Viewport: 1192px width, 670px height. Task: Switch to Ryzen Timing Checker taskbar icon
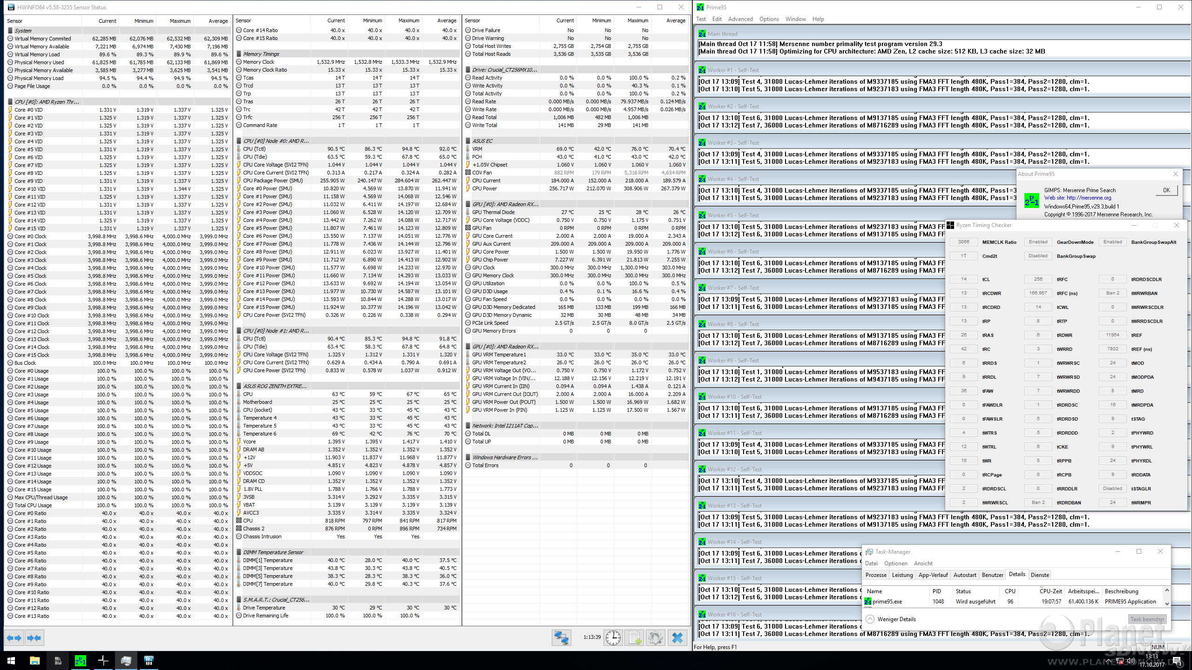[x=103, y=660]
